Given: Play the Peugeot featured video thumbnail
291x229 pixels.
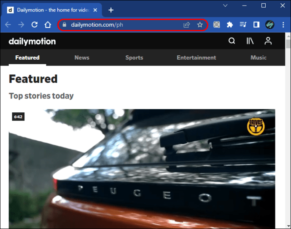Looking at the screenshot, I should tap(142, 169).
